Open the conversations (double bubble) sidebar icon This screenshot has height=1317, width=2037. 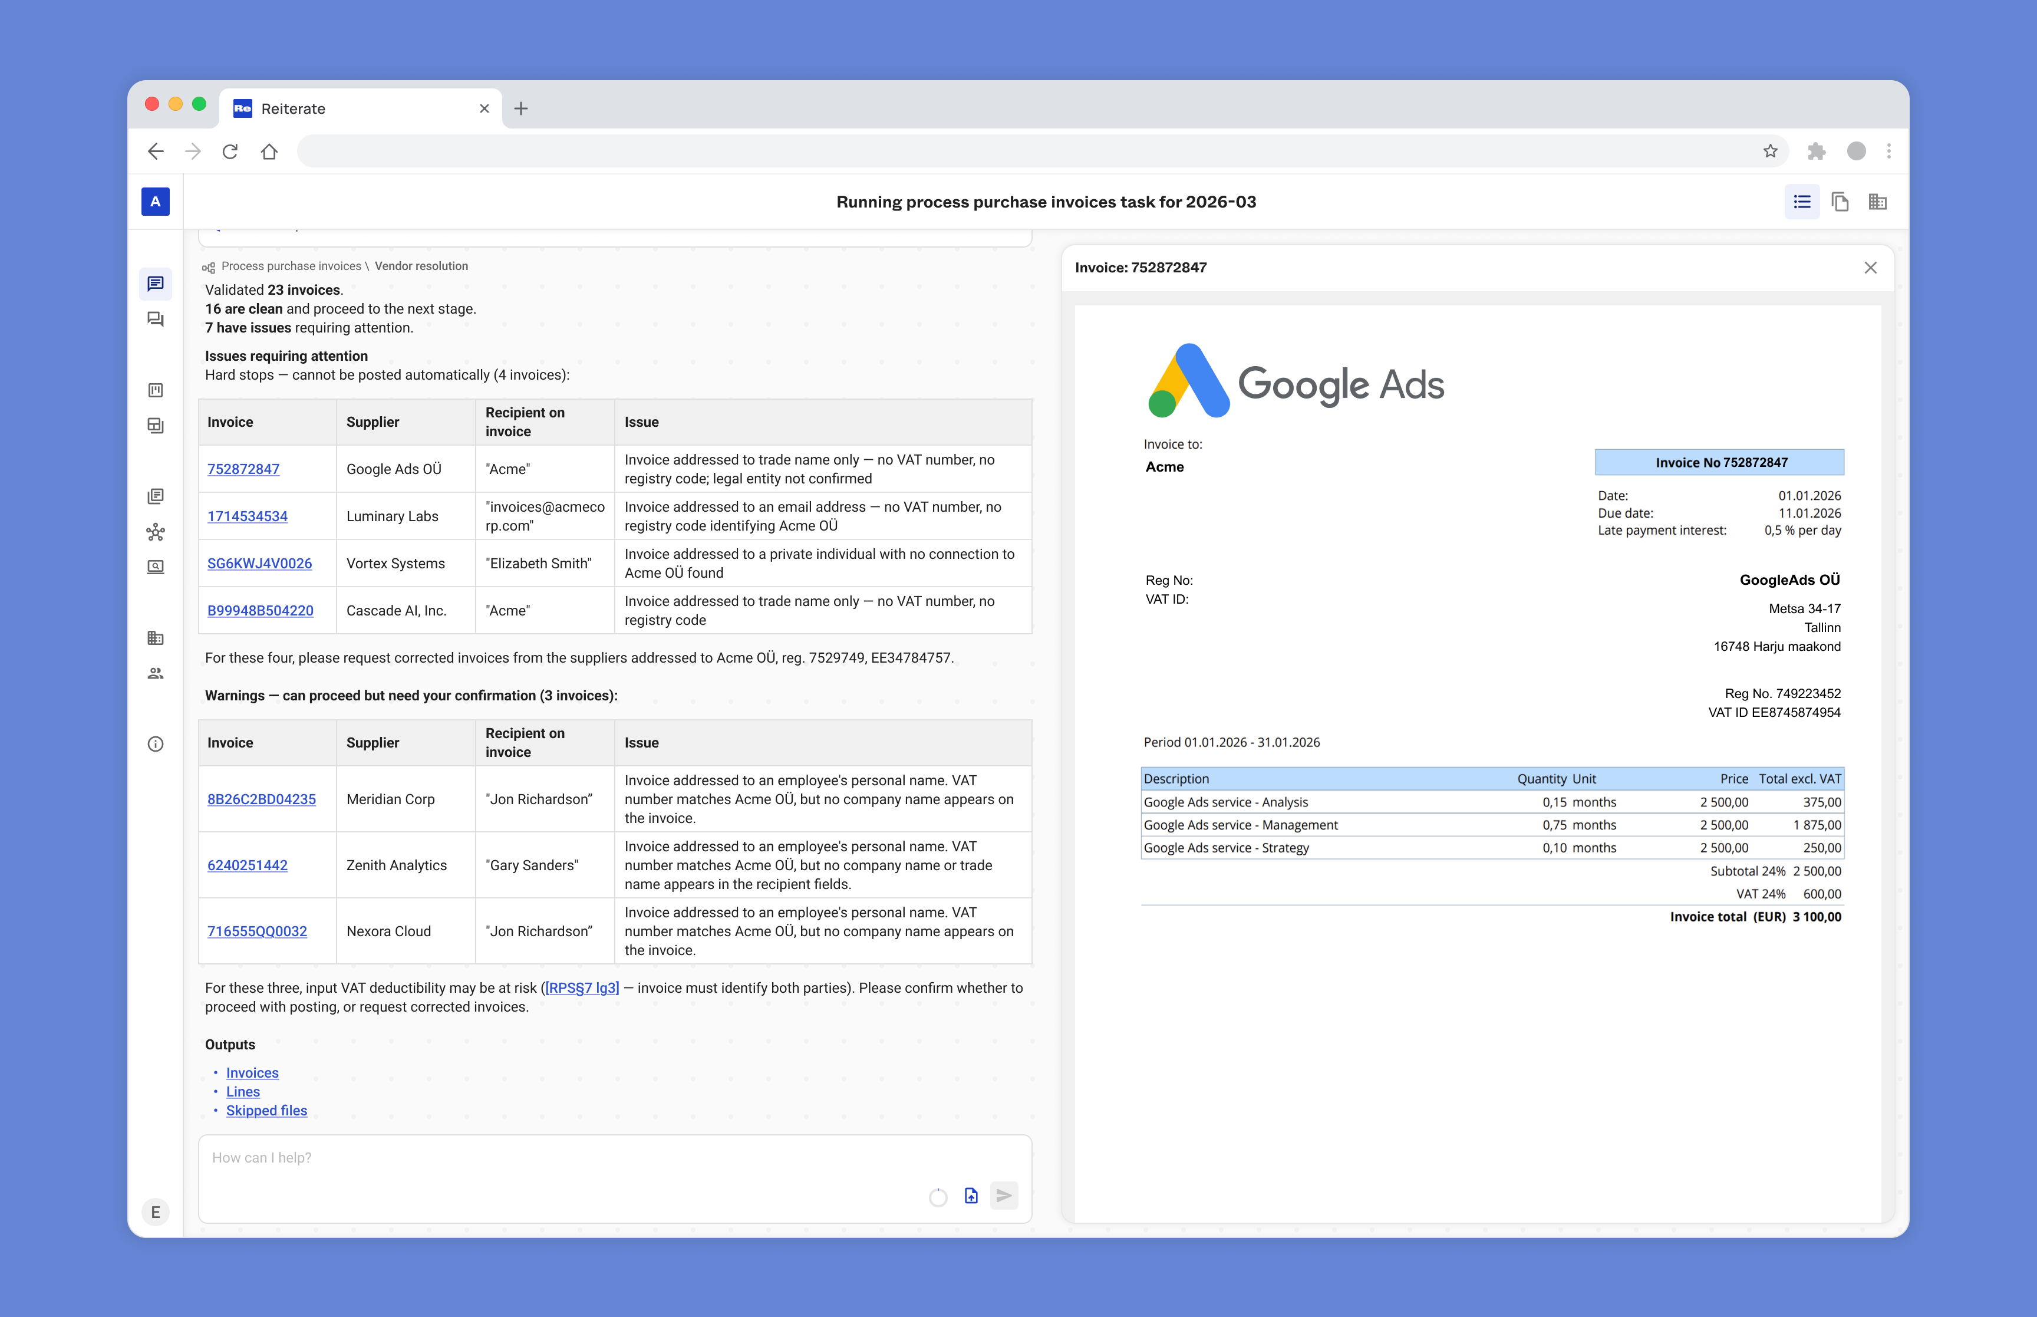coord(156,320)
